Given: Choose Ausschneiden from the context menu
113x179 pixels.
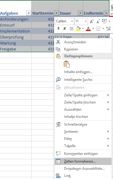Looking at the screenshot, I should pyautogui.click(x=83, y=42).
